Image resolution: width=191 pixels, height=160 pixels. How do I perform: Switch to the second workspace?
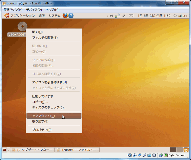point(180,150)
